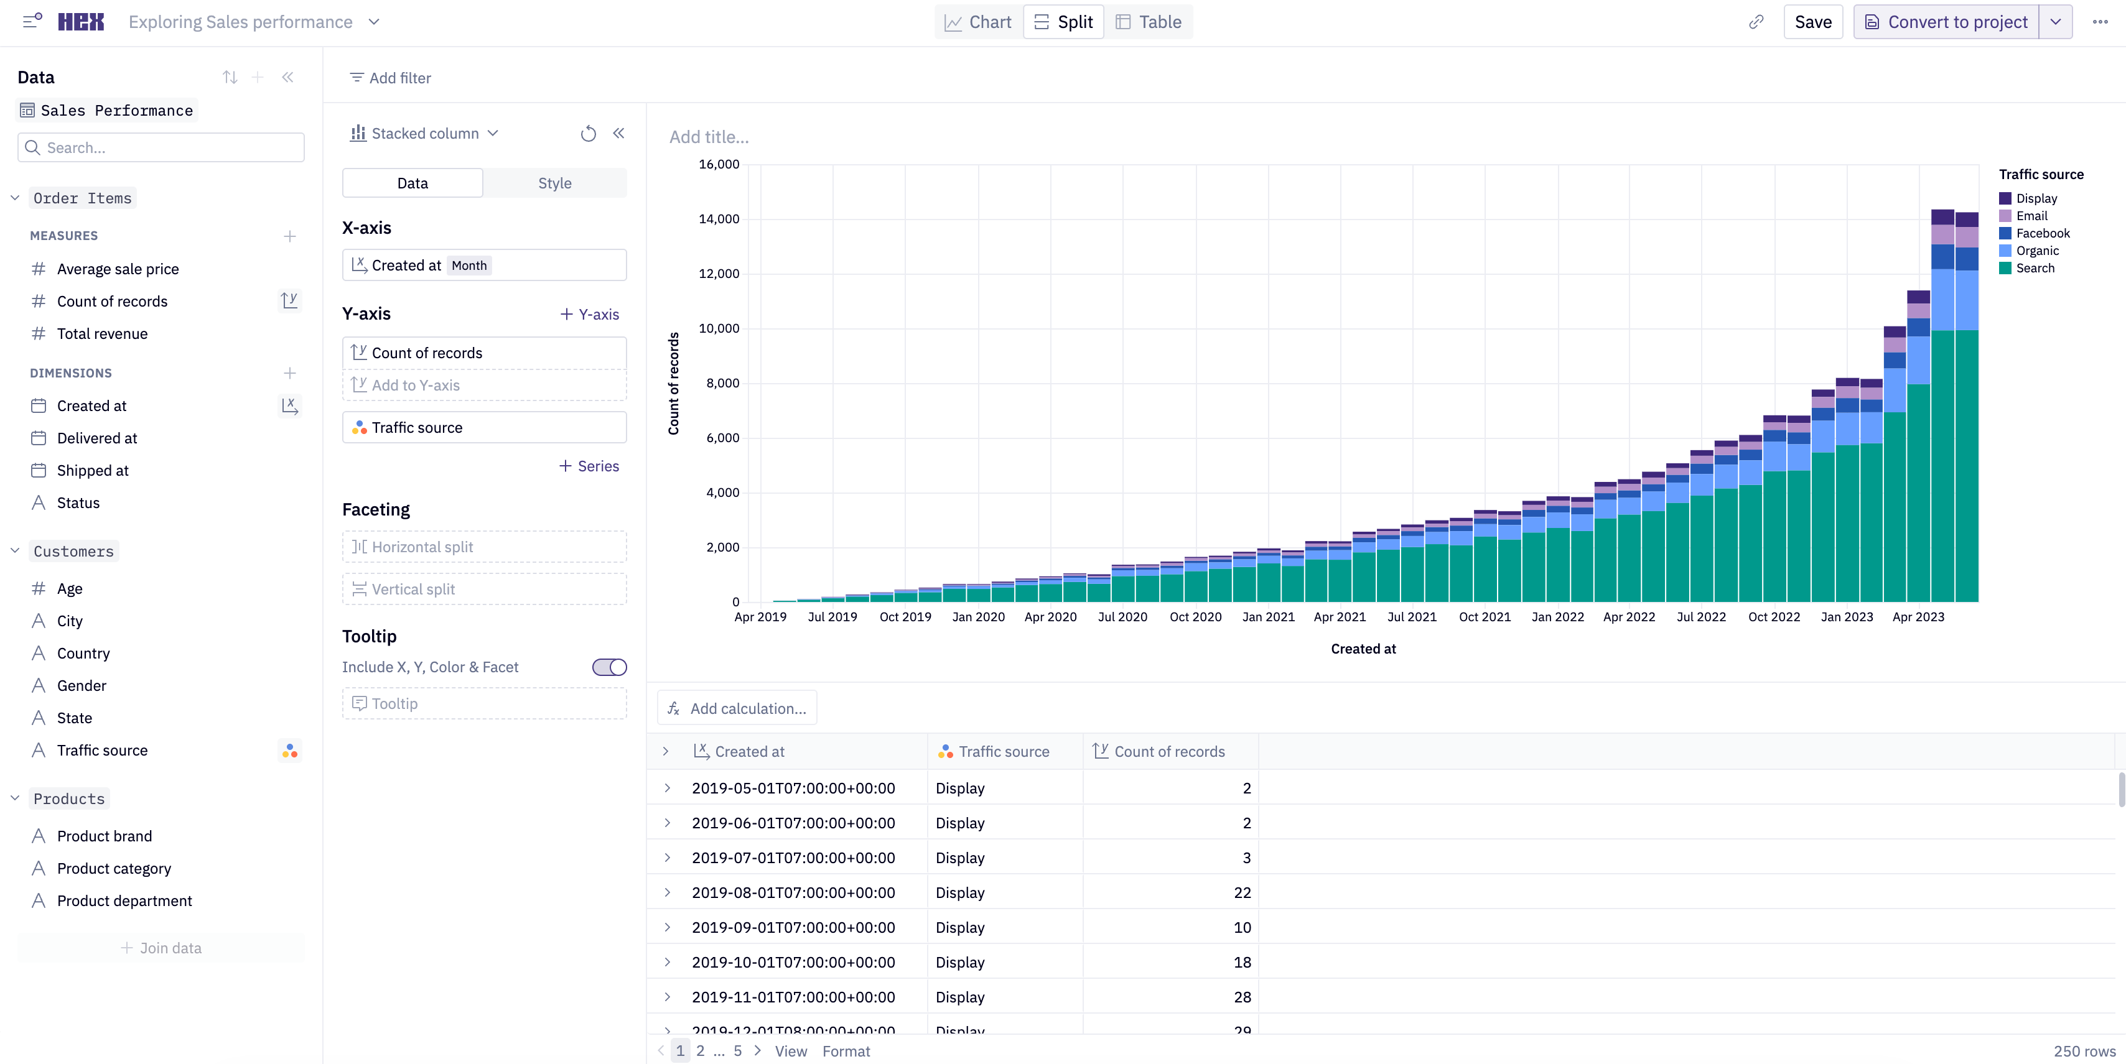This screenshot has height=1064, width=2126.
Task: Open the Style tab
Action: [x=554, y=183]
